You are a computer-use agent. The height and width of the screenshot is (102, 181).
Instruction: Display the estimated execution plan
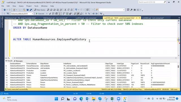pyautogui.click(x=53, y=14)
